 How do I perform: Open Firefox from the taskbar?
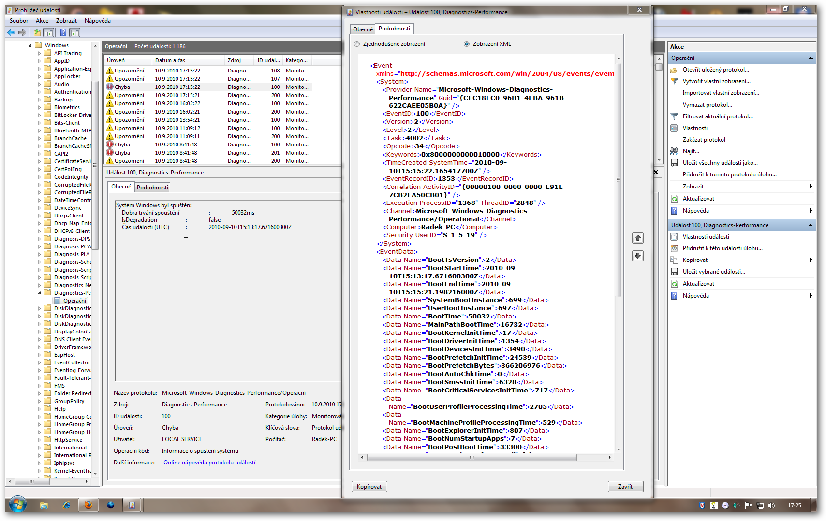(x=88, y=505)
